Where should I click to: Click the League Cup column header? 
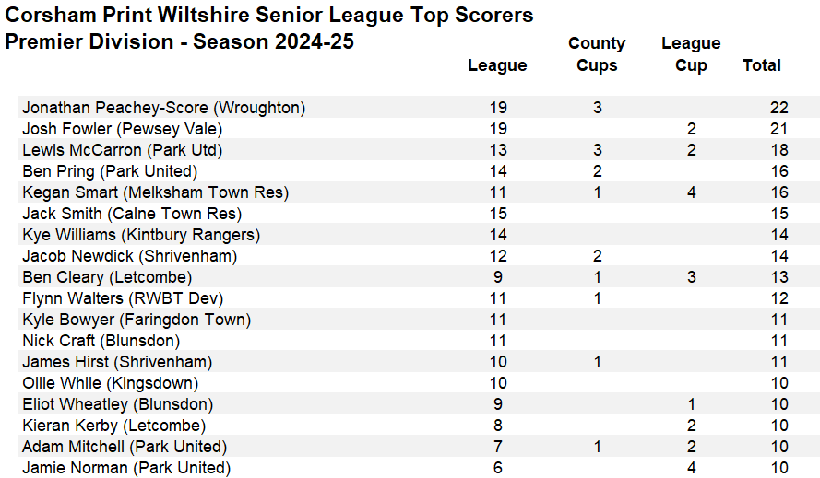point(691,54)
